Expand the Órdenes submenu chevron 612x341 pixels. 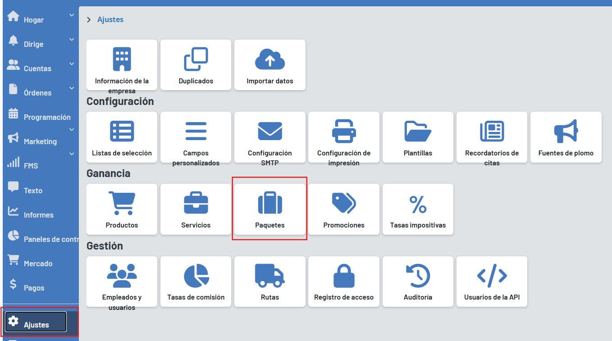72,88
